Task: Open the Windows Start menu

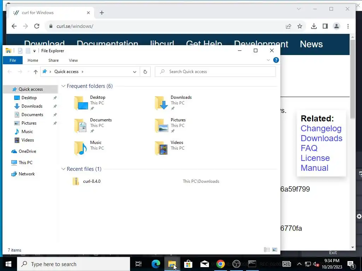Action: [x=8, y=264]
